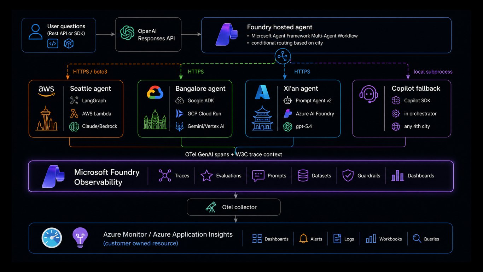Click the Google Cloud logo
483x272 pixels.
155,92
